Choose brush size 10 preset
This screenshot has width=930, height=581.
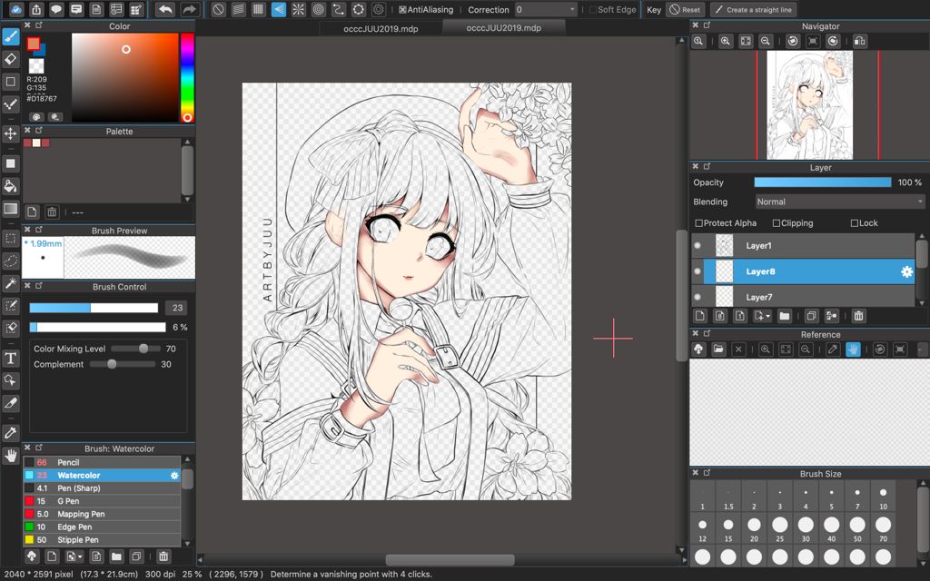pyautogui.click(x=883, y=498)
